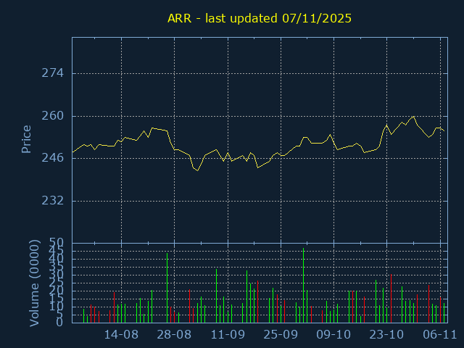Select the 50 volume tick label

[57, 242]
